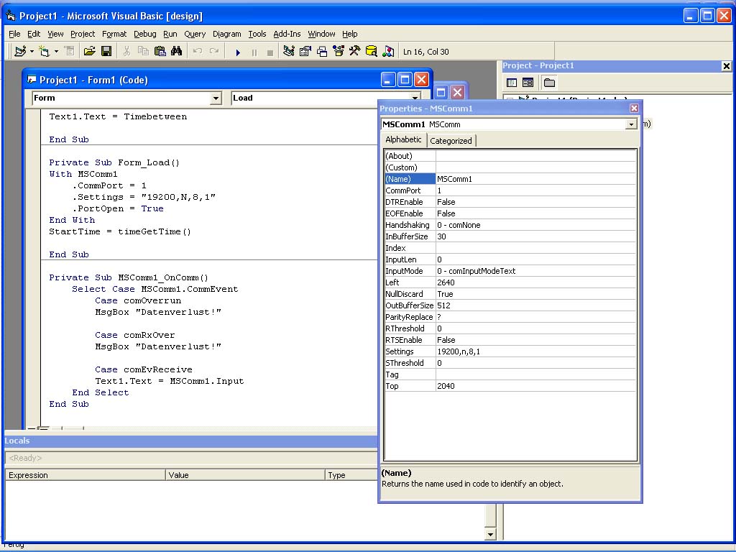Select the NullDiscard property row
The height and width of the screenshot is (552, 736).
(x=510, y=294)
